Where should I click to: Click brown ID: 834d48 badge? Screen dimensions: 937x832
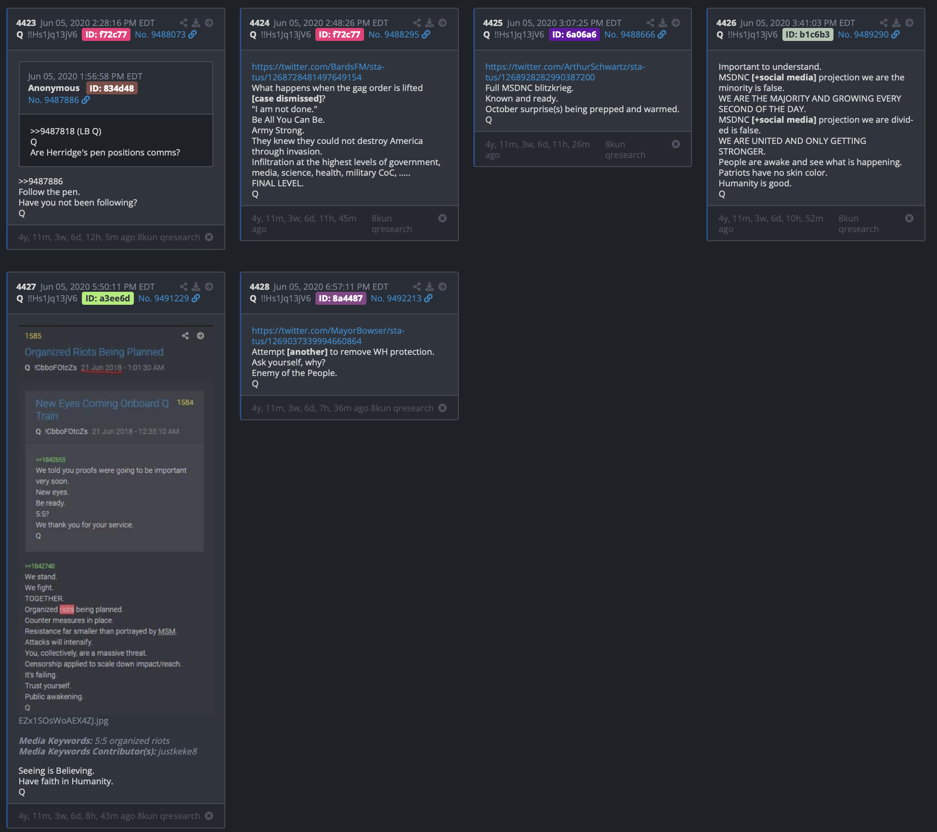pyautogui.click(x=112, y=88)
